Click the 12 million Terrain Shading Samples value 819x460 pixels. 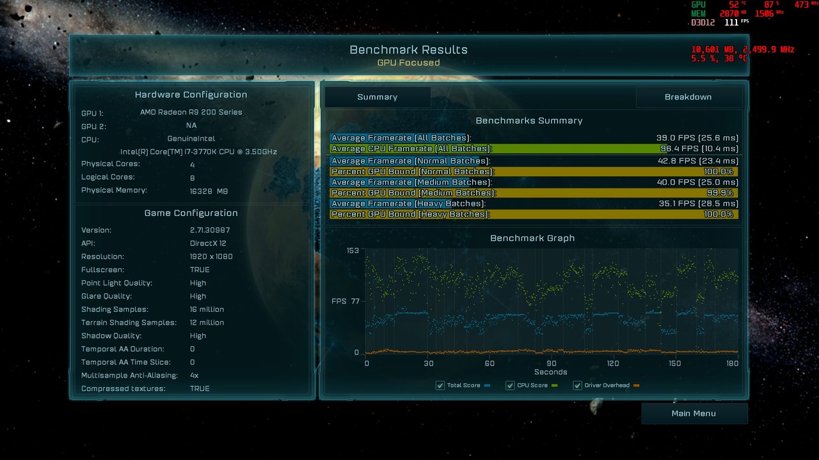(x=207, y=323)
